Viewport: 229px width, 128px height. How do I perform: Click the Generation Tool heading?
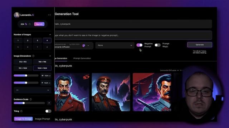click(67, 14)
